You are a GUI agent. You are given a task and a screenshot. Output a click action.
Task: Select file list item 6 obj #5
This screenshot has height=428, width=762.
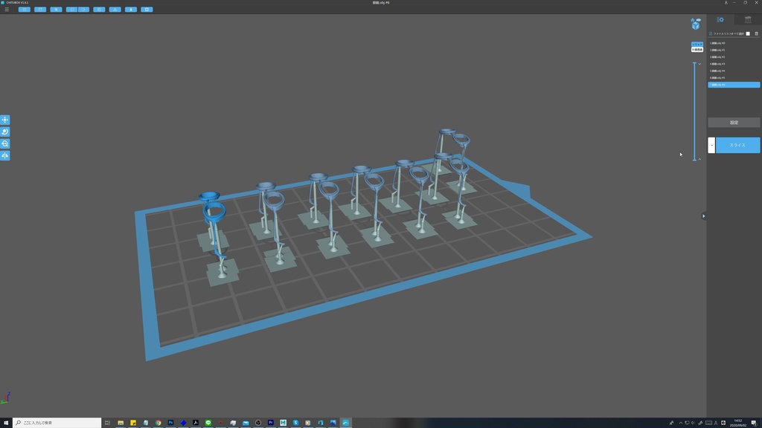[734, 77]
